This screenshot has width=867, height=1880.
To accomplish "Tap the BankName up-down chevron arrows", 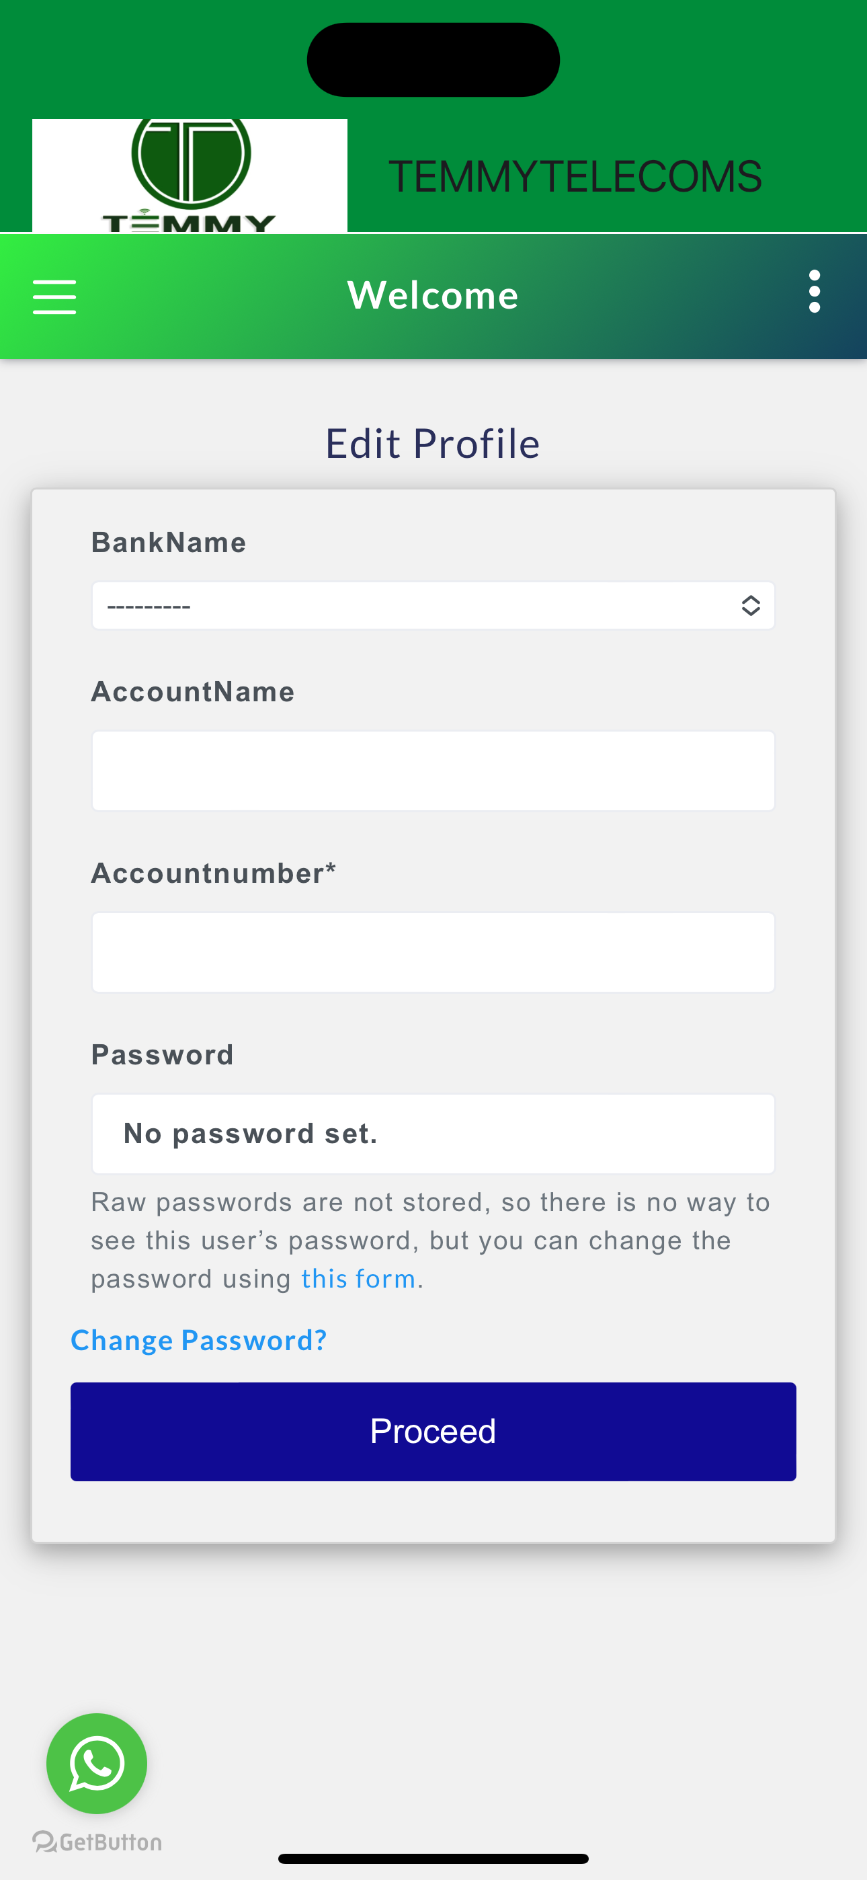I will (x=750, y=605).
